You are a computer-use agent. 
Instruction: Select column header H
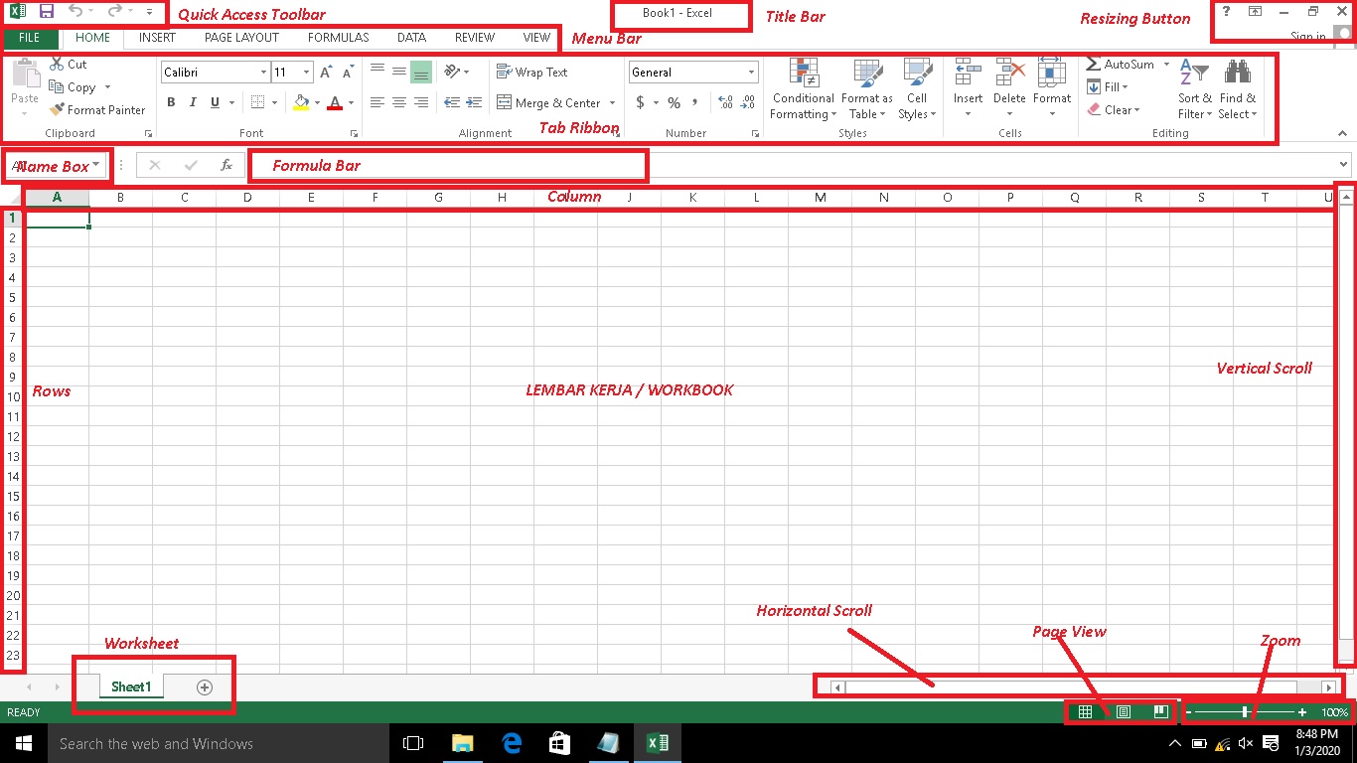click(502, 198)
